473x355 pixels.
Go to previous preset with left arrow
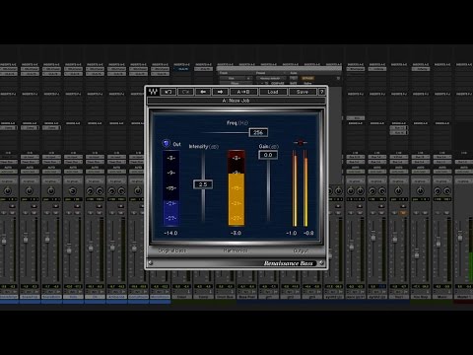(203, 92)
